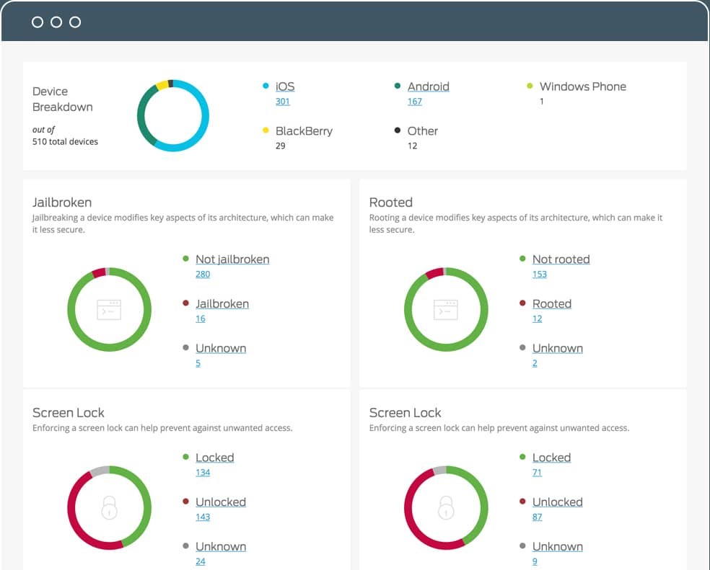Click the 24 unknown screen lock count

point(201,561)
